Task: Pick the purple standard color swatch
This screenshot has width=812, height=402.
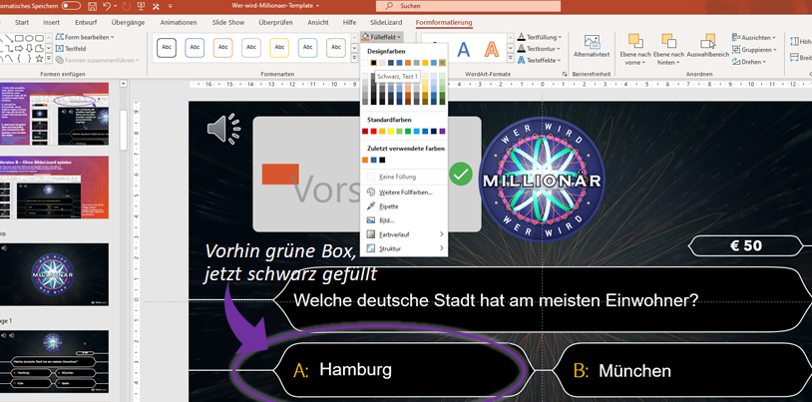Action: 442,131
